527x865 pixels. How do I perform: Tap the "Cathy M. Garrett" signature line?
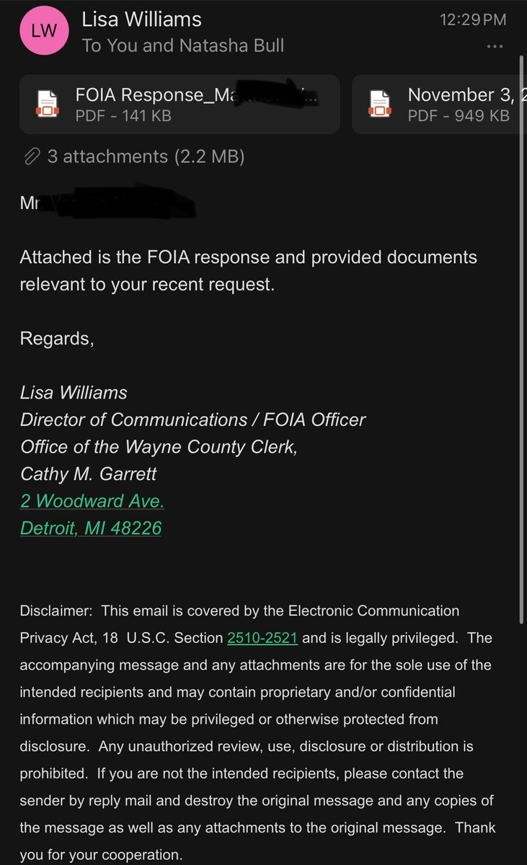pos(88,474)
